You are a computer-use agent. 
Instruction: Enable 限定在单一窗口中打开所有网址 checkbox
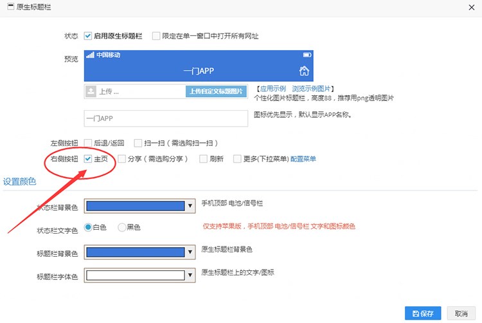pos(156,35)
